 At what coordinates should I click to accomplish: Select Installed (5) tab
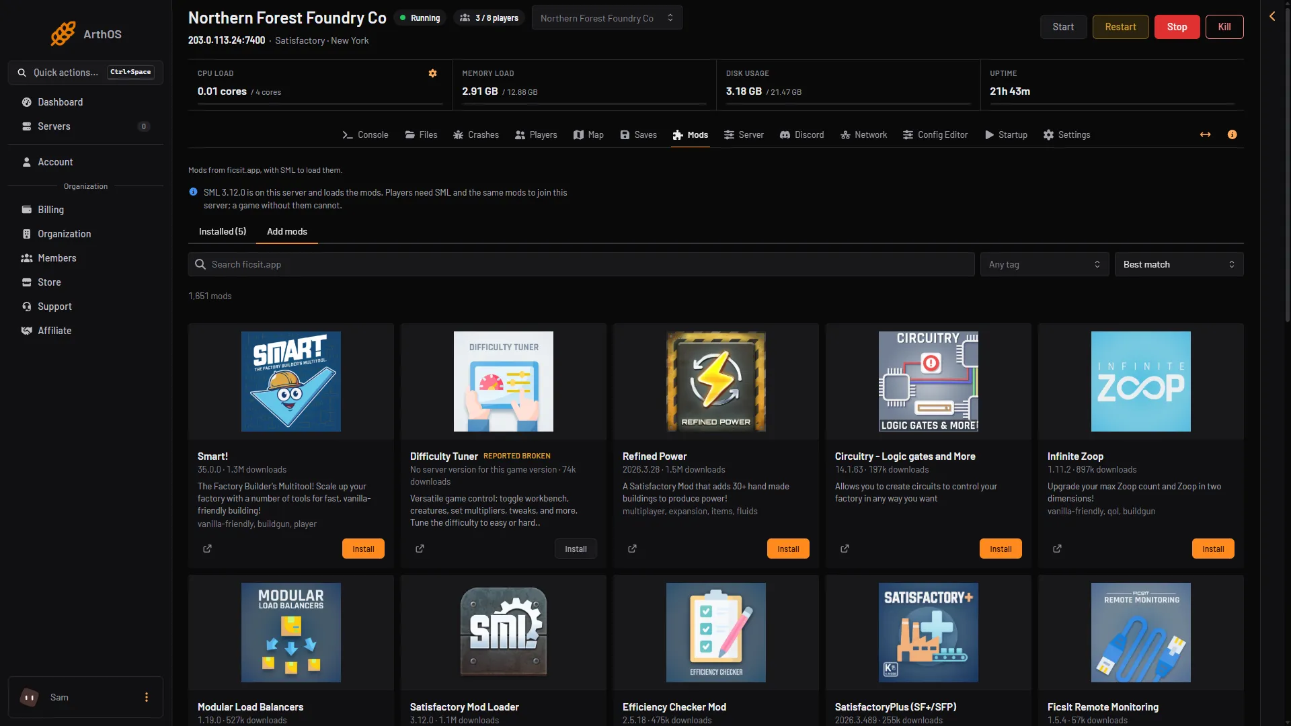pos(223,231)
